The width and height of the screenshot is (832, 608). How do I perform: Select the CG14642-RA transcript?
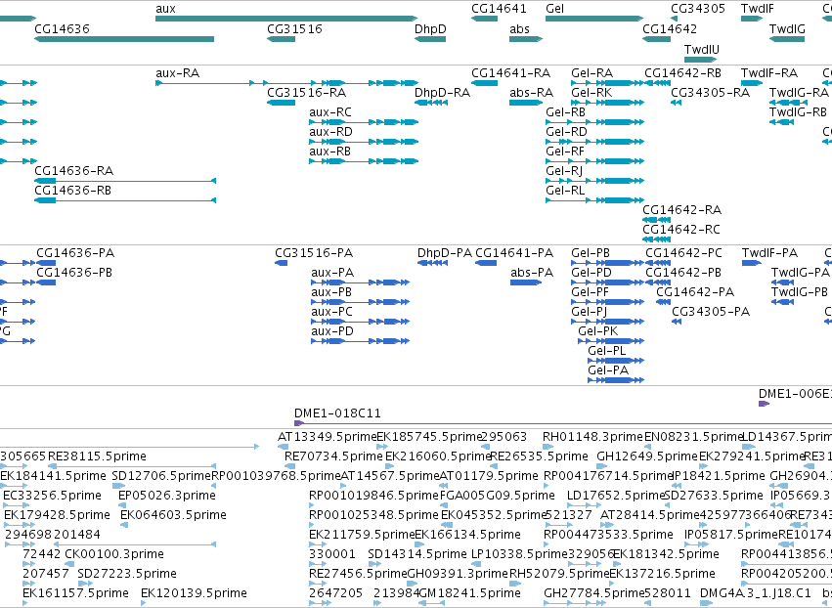[656, 220]
